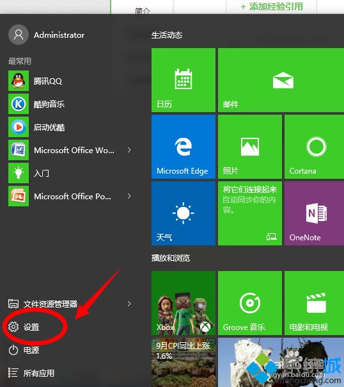This screenshot has width=344, height=387.
Task: Select the 文件资源管理器 menu text
Action: 51,304
